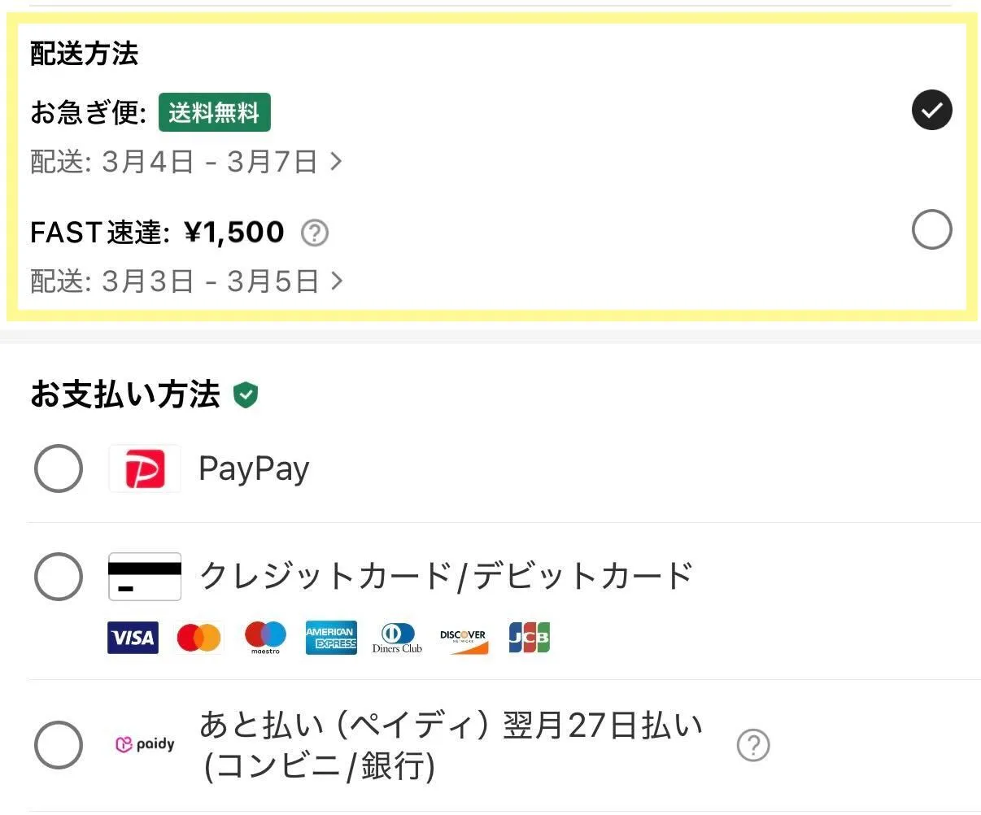
Task: Click the 送料無料 green badge
Action: [214, 112]
